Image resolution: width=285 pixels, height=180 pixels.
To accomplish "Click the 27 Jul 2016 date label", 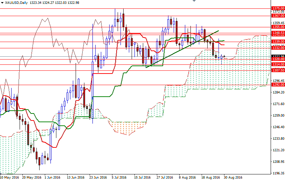I will click(x=165, y=177).
